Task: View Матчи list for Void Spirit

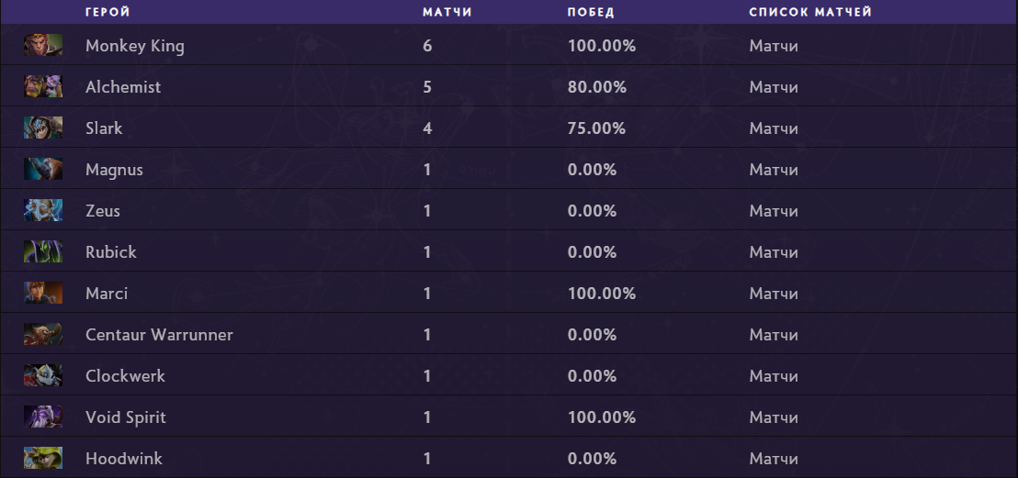Action: pos(774,417)
